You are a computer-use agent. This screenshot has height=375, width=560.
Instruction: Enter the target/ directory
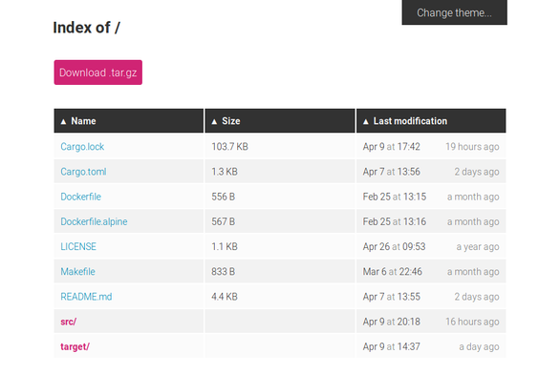[x=75, y=346]
